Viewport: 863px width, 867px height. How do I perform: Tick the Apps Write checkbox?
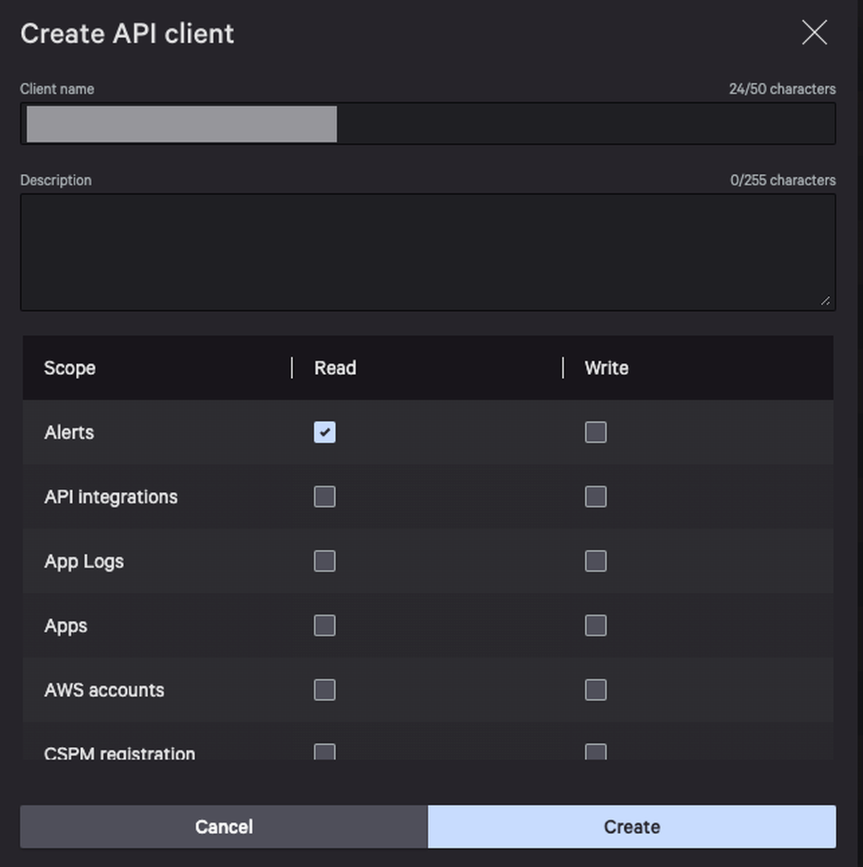(x=596, y=625)
